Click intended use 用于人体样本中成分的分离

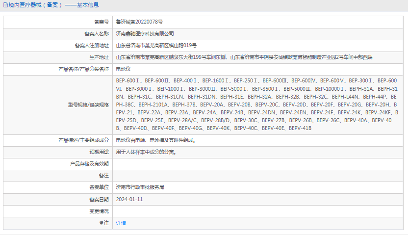pos(147,152)
